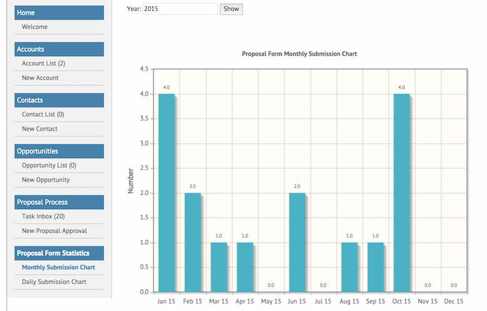Viewport: 487px width, 311px height.
Task: Select New Account in sidebar
Action: [x=40, y=78]
